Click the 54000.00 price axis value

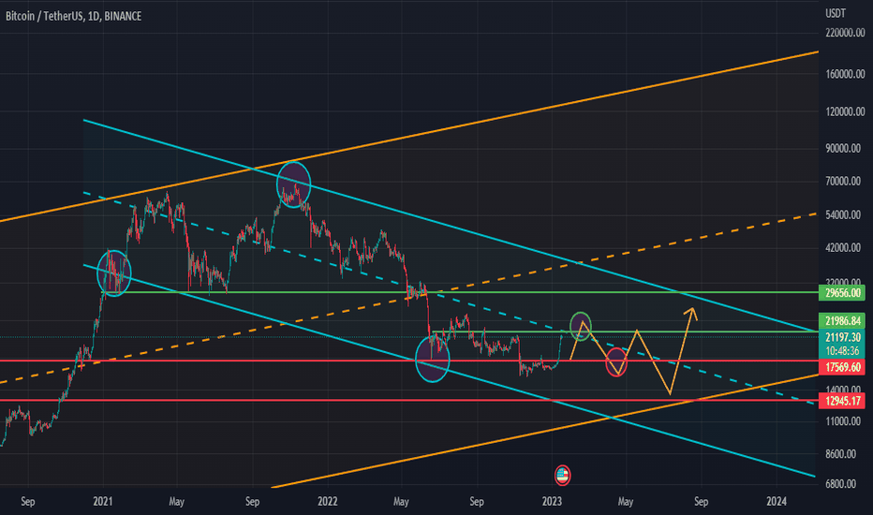click(843, 215)
